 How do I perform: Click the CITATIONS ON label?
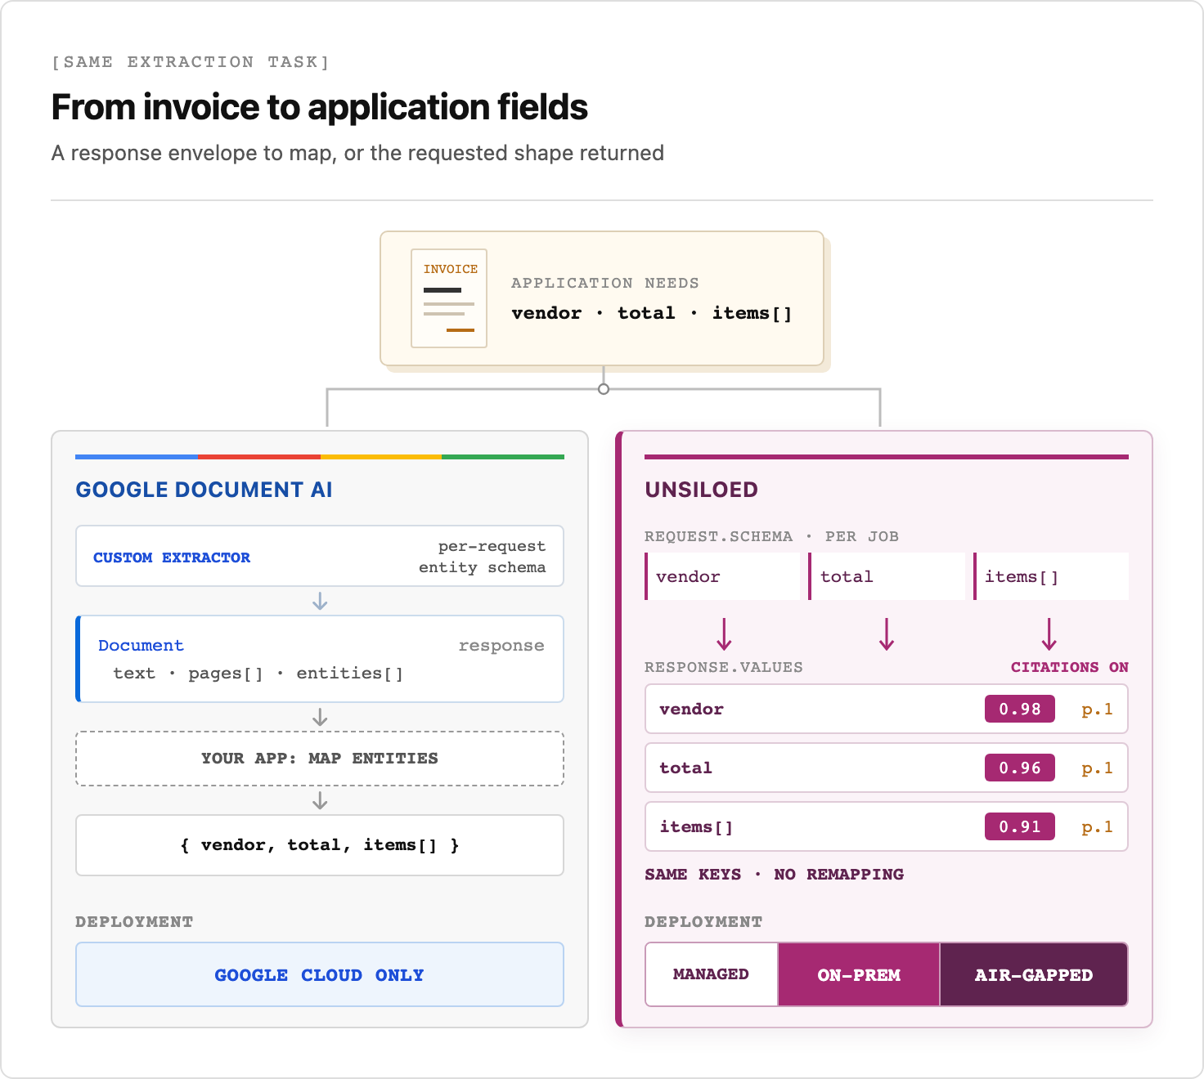coord(1070,667)
